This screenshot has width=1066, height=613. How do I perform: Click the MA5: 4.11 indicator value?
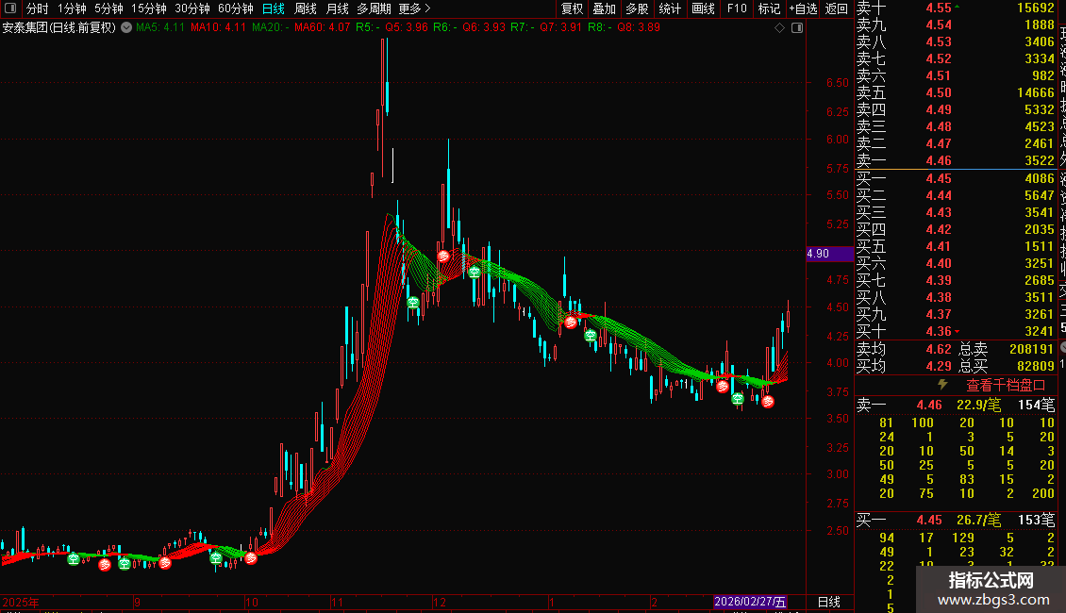click(x=160, y=28)
